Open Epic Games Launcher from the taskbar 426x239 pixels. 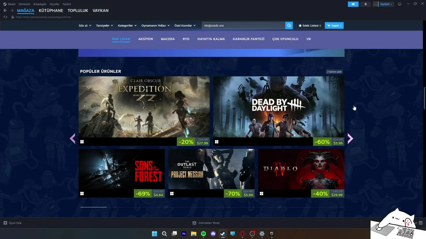pyautogui.click(x=272, y=234)
